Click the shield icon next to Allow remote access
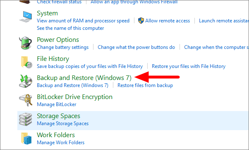This screenshot has width=249, height=150. click(x=141, y=21)
